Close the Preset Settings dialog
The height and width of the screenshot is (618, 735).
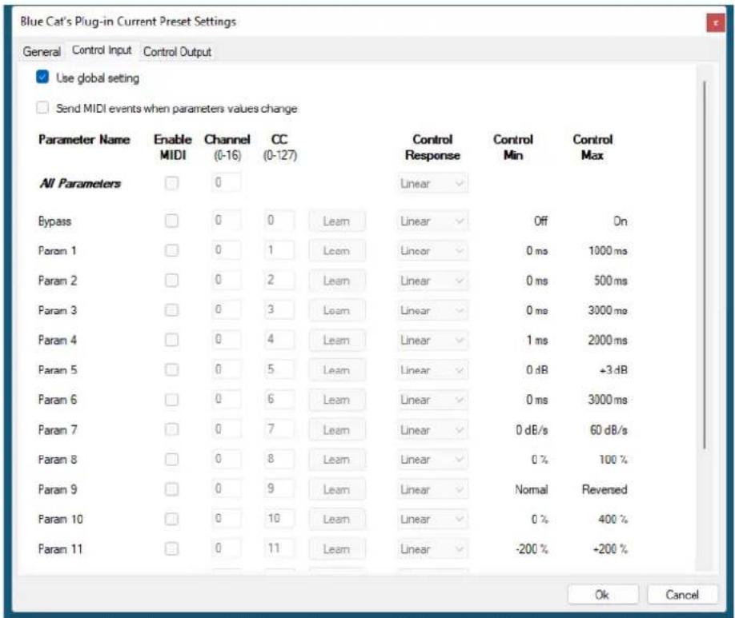pyautogui.click(x=715, y=22)
